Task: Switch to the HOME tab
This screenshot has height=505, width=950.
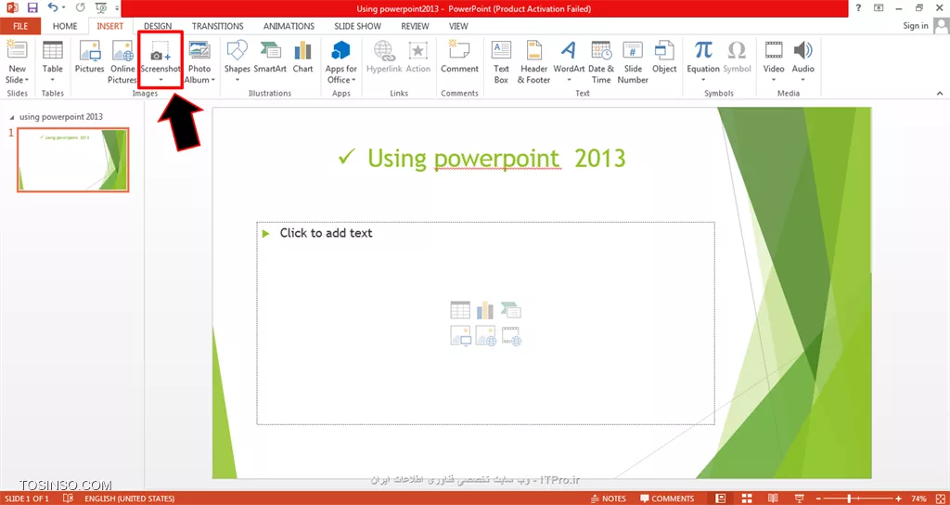Action: (x=65, y=26)
